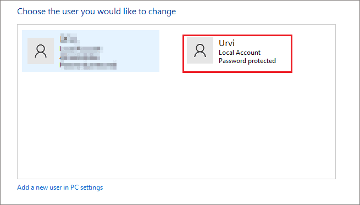Click the blank area between the two user tiles
Screen dimensions: 360x205
click(x=171, y=51)
